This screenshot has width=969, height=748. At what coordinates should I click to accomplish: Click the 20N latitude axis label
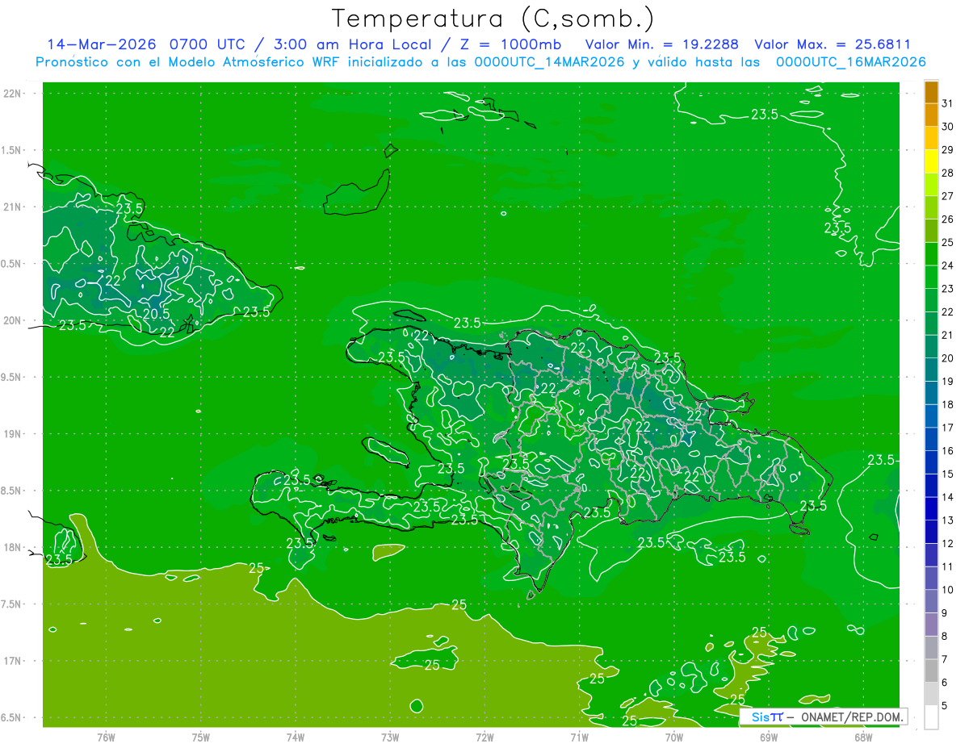11,320
